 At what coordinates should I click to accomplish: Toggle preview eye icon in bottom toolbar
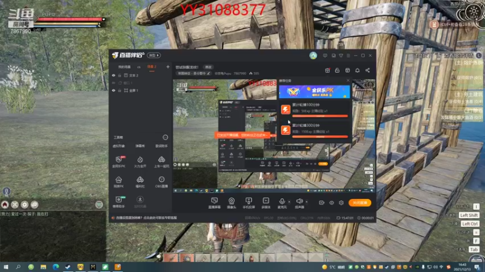pyautogui.click(x=332, y=202)
